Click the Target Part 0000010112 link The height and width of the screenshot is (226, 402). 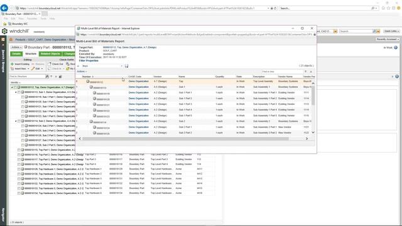click(129, 48)
